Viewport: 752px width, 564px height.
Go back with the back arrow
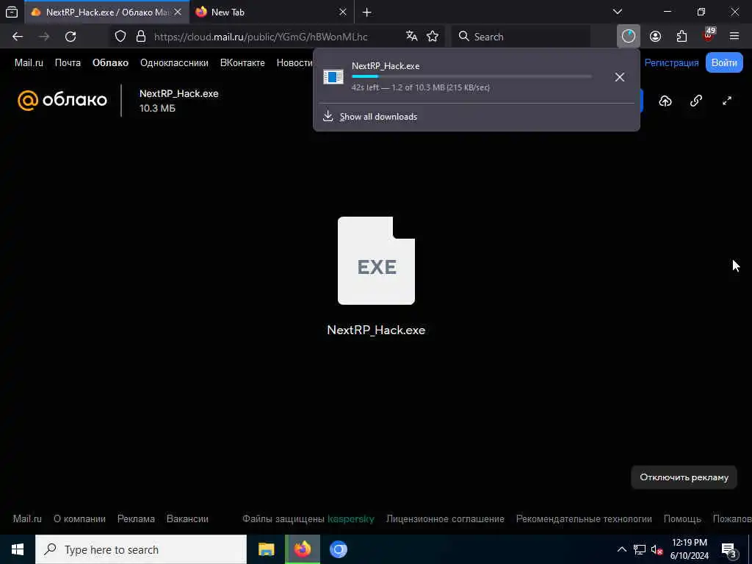(x=18, y=37)
